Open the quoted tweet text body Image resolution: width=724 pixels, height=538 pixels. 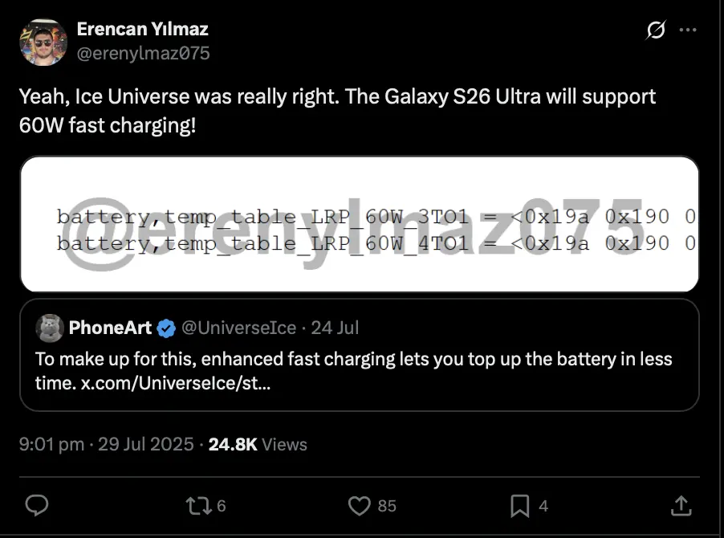click(x=353, y=359)
